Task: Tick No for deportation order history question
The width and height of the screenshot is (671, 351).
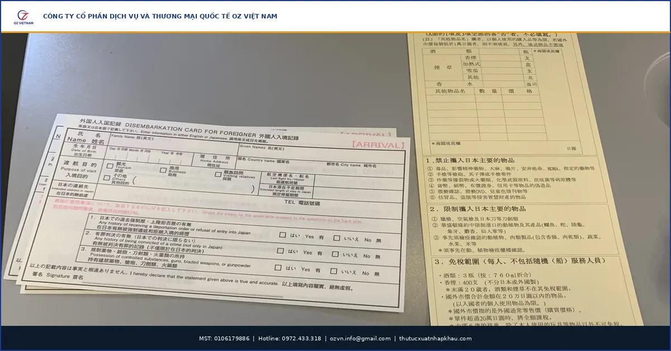Action: click(x=337, y=238)
